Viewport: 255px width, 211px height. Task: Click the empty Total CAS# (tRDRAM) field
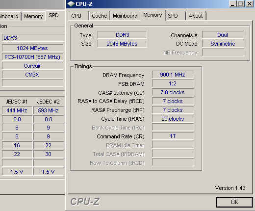(x=173, y=154)
